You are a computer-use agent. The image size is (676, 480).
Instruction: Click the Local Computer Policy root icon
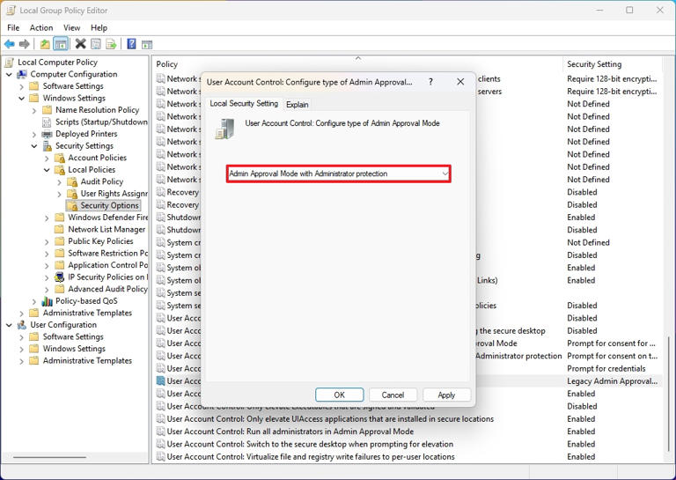[x=10, y=63]
